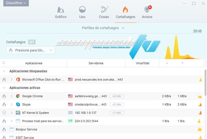The width and height of the screenshot is (207, 139).
Task: Show +4 más hosts for Chrome
Action: click(117, 96)
